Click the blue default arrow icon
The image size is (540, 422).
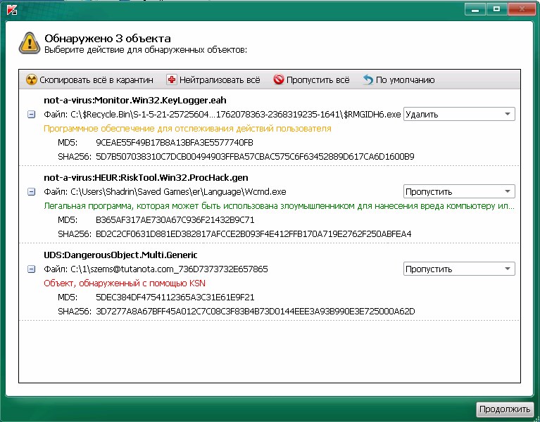click(x=368, y=80)
